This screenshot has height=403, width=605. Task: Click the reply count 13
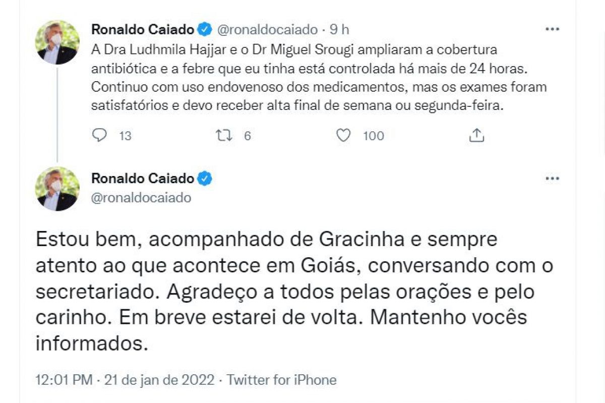point(125,136)
